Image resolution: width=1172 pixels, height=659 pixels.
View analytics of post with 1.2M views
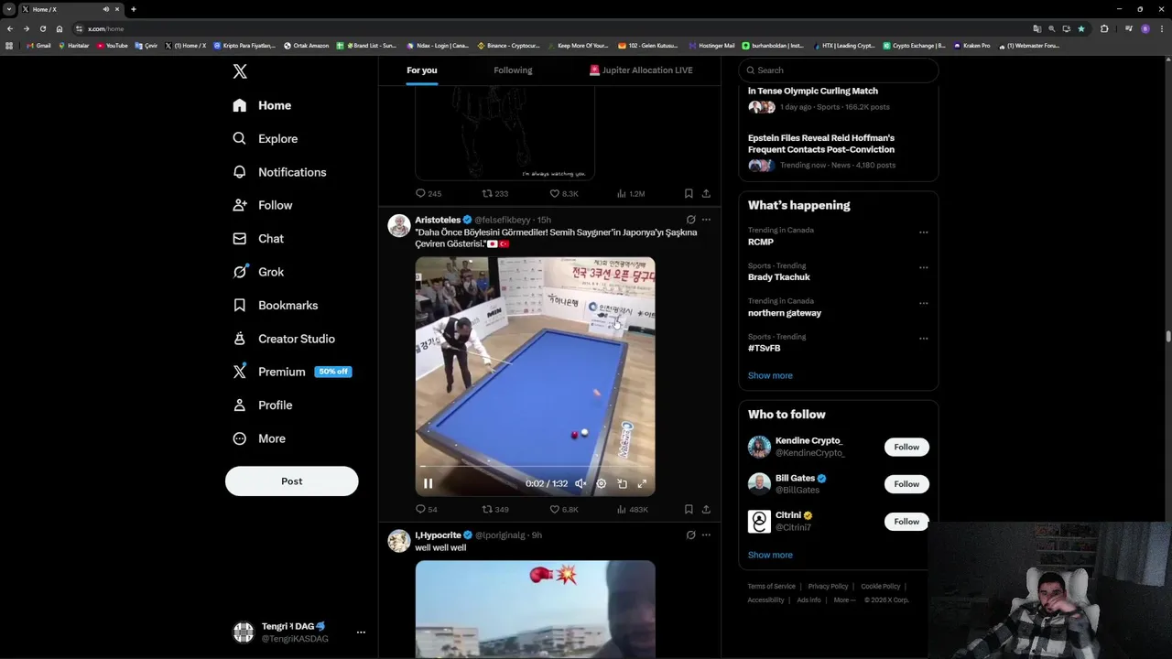pyautogui.click(x=632, y=193)
